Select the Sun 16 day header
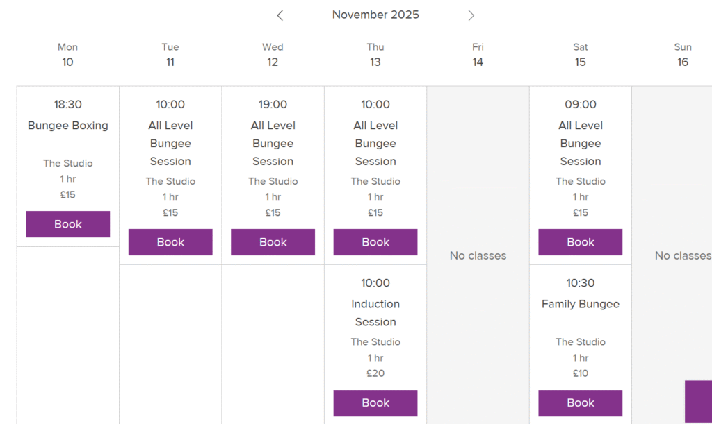This screenshot has height=424, width=712. coord(682,55)
